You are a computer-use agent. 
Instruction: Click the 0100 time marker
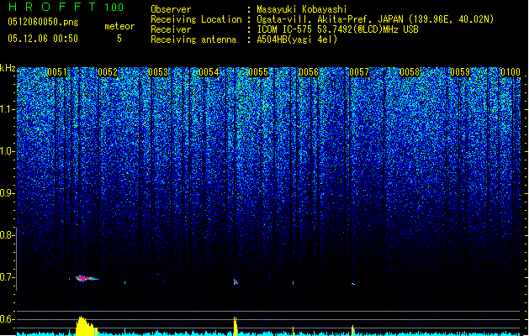[510, 72]
